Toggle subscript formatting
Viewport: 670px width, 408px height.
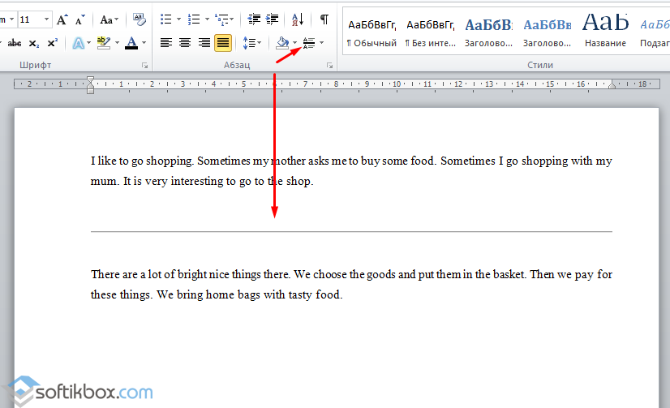[33, 43]
